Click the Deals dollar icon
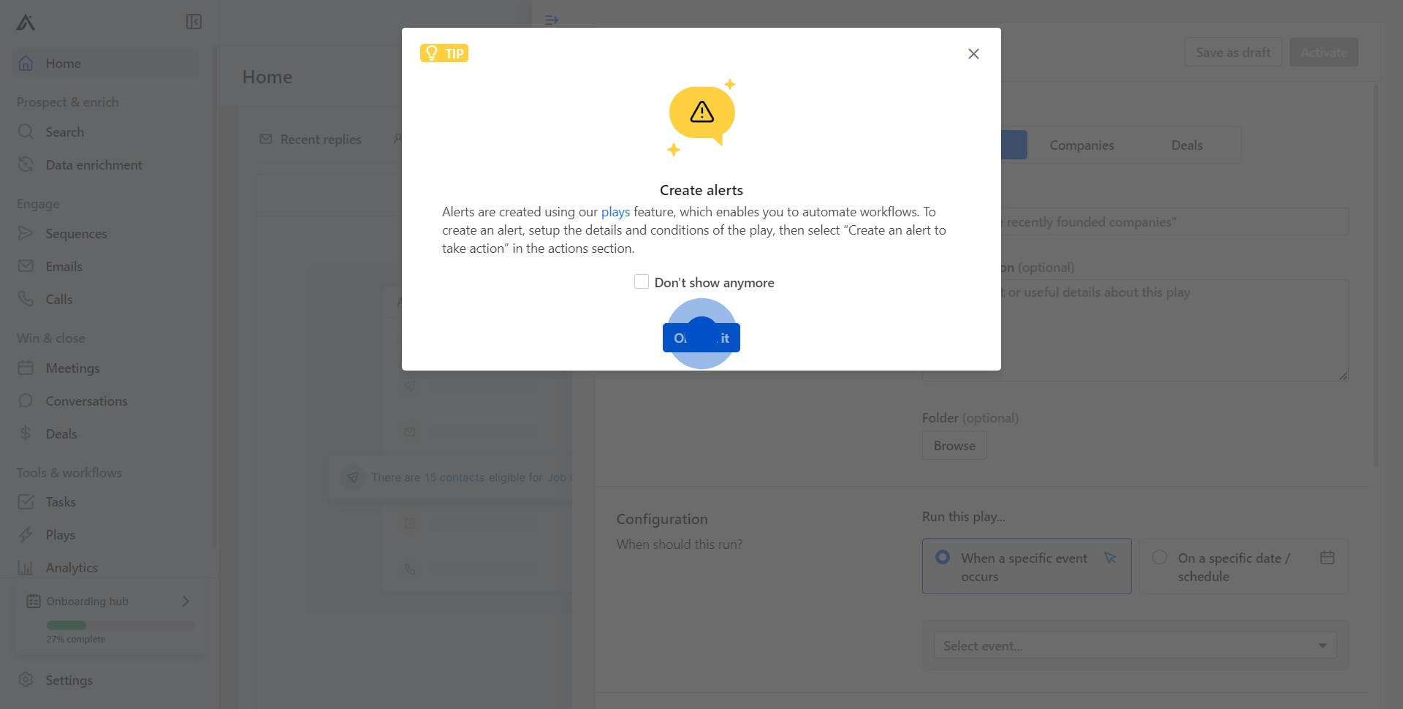 [26, 433]
